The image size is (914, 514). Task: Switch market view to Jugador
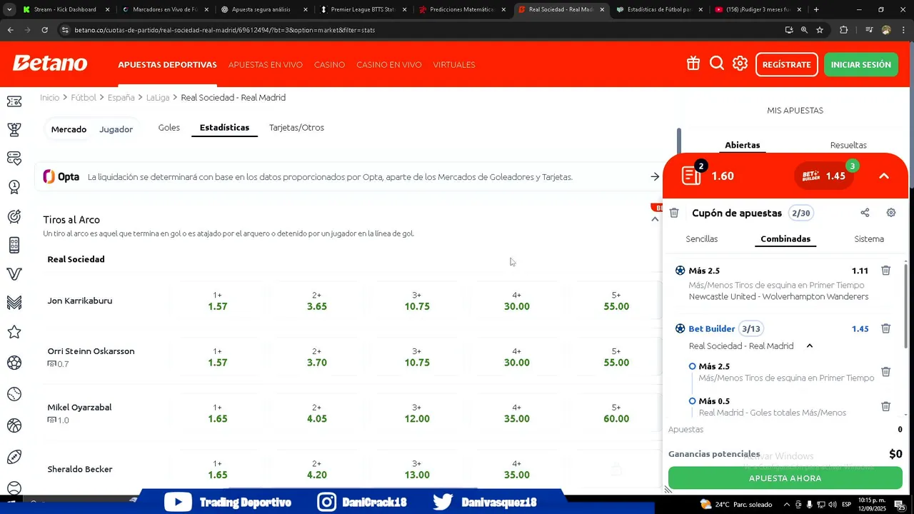[x=116, y=129]
